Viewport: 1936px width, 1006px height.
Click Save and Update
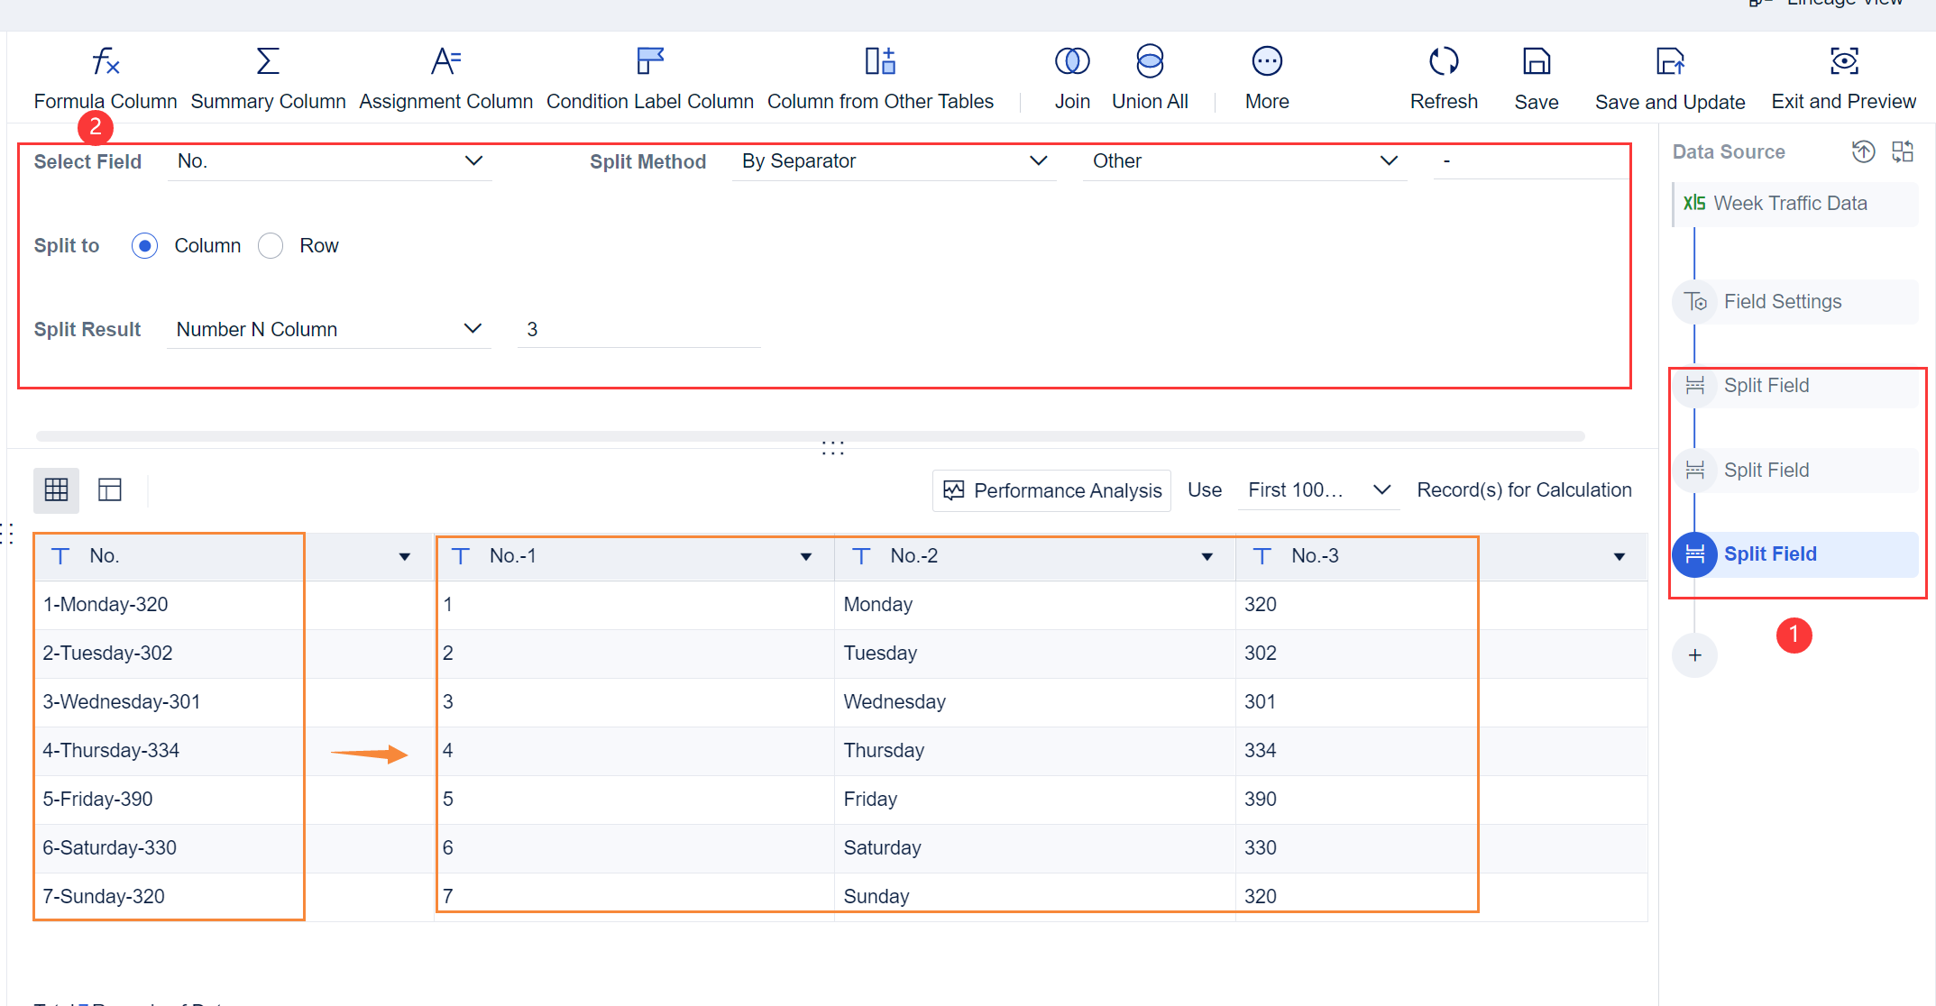[x=1670, y=78]
